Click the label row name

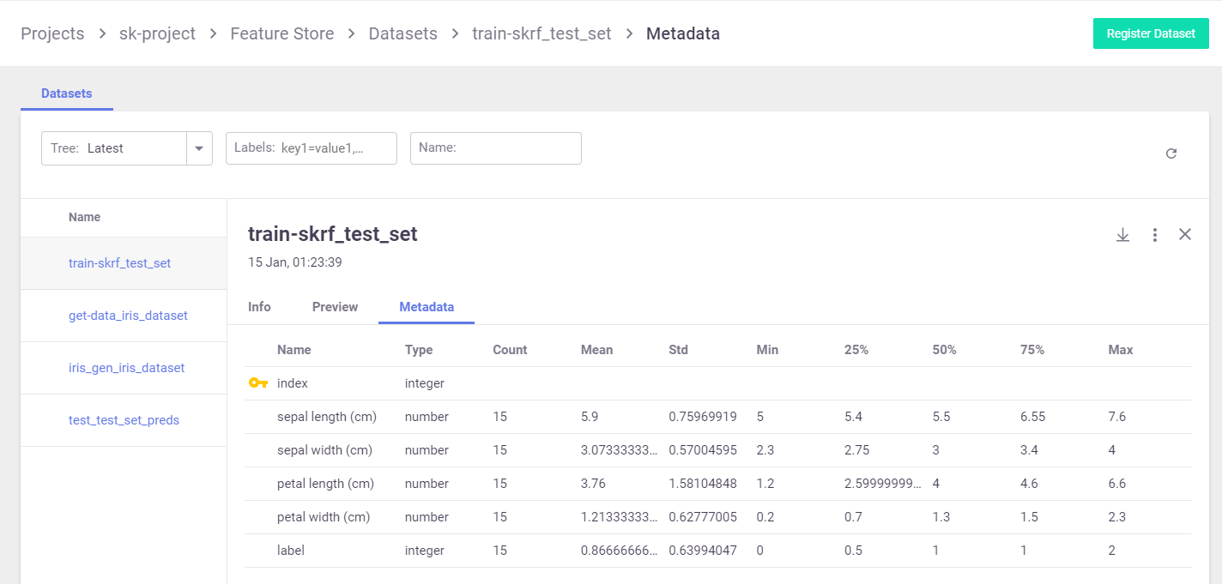tap(291, 551)
